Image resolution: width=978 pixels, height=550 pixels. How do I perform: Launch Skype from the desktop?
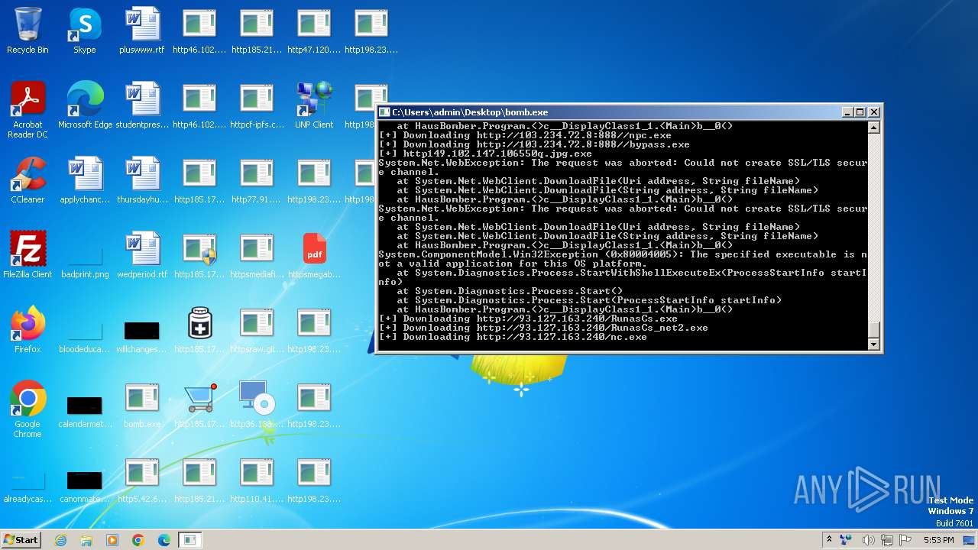tap(85, 31)
